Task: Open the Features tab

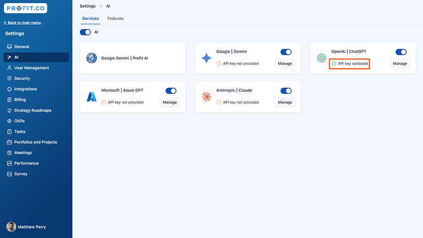Action: (x=116, y=19)
